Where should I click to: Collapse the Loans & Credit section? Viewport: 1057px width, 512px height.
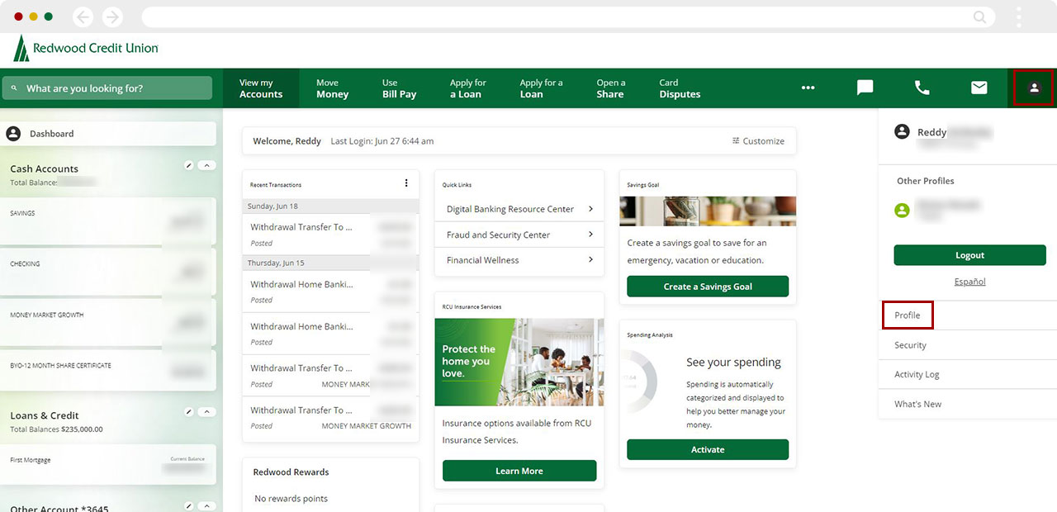point(208,412)
